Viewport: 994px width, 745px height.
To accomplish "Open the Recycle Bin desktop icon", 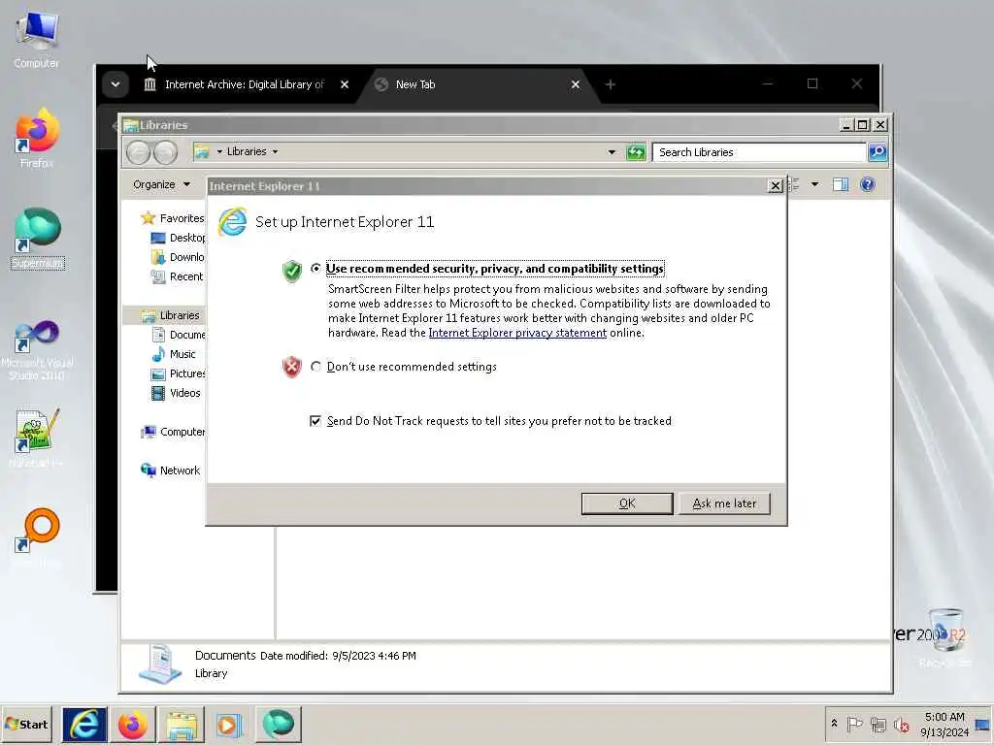I will (x=944, y=638).
